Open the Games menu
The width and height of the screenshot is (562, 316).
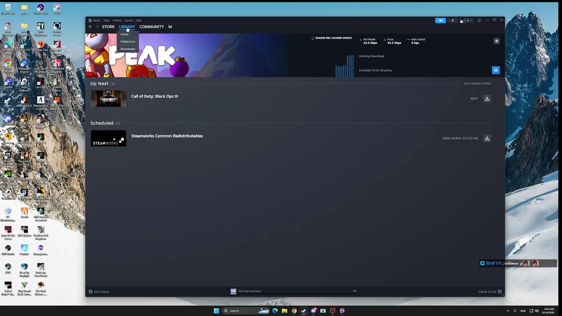128,20
